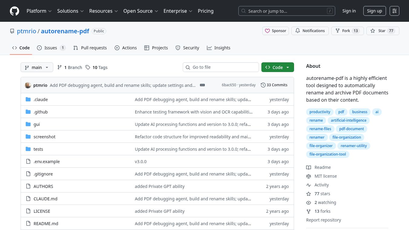The image size is (409, 230).
Task: Open the command palette icon button
Action: point(394,11)
